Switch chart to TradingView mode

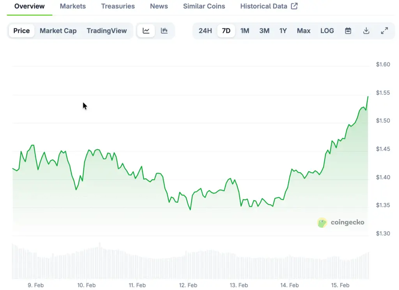pyautogui.click(x=106, y=31)
